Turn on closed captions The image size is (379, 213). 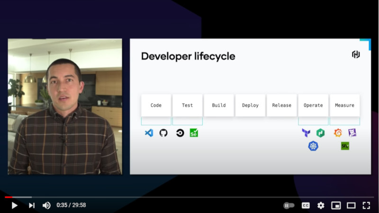click(306, 205)
